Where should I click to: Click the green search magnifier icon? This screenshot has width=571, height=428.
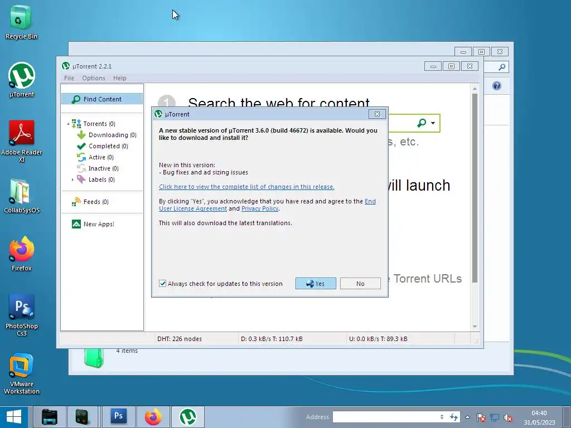[x=422, y=123]
